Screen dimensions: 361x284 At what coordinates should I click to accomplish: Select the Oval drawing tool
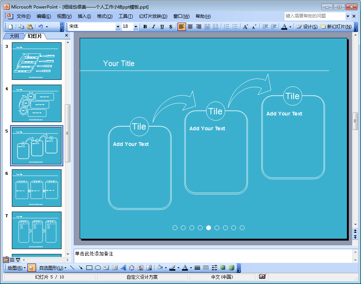98,268
